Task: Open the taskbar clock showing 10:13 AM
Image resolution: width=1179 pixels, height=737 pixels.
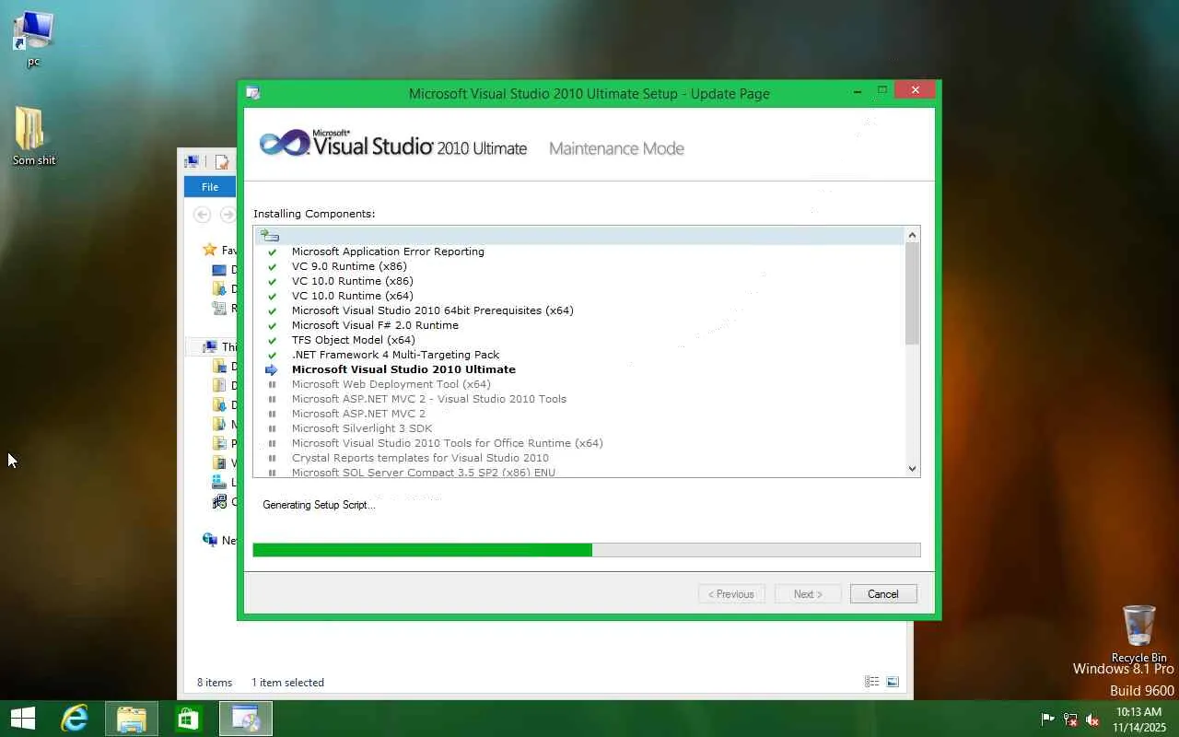Action: 1139,719
